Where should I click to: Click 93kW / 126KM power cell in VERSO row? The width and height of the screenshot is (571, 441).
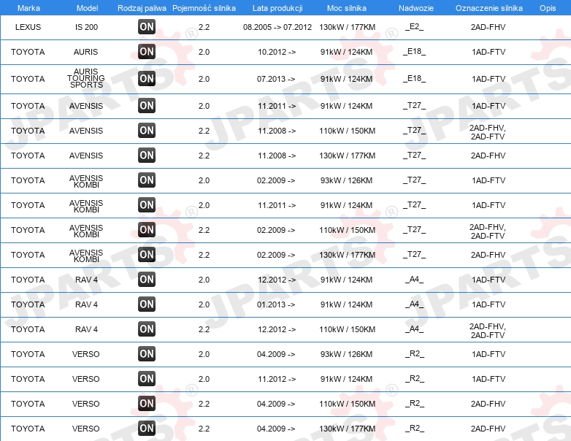point(346,354)
